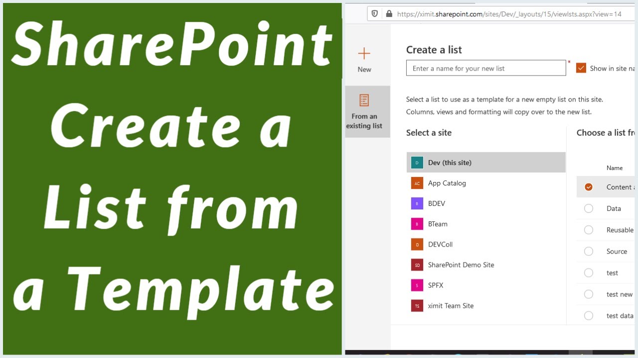
Task: Click the 'test new' list name
Action: point(620,294)
